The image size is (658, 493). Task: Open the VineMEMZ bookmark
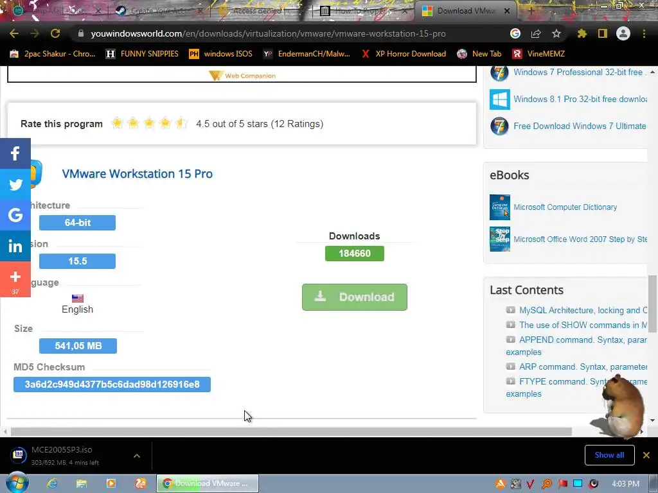(x=539, y=54)
